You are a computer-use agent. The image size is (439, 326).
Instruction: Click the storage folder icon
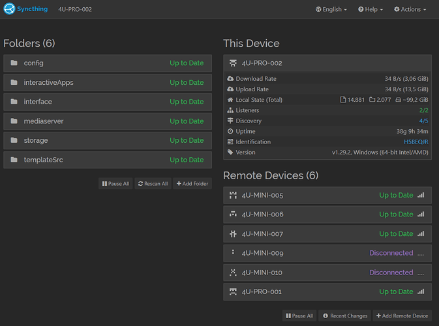coord(14,140)
